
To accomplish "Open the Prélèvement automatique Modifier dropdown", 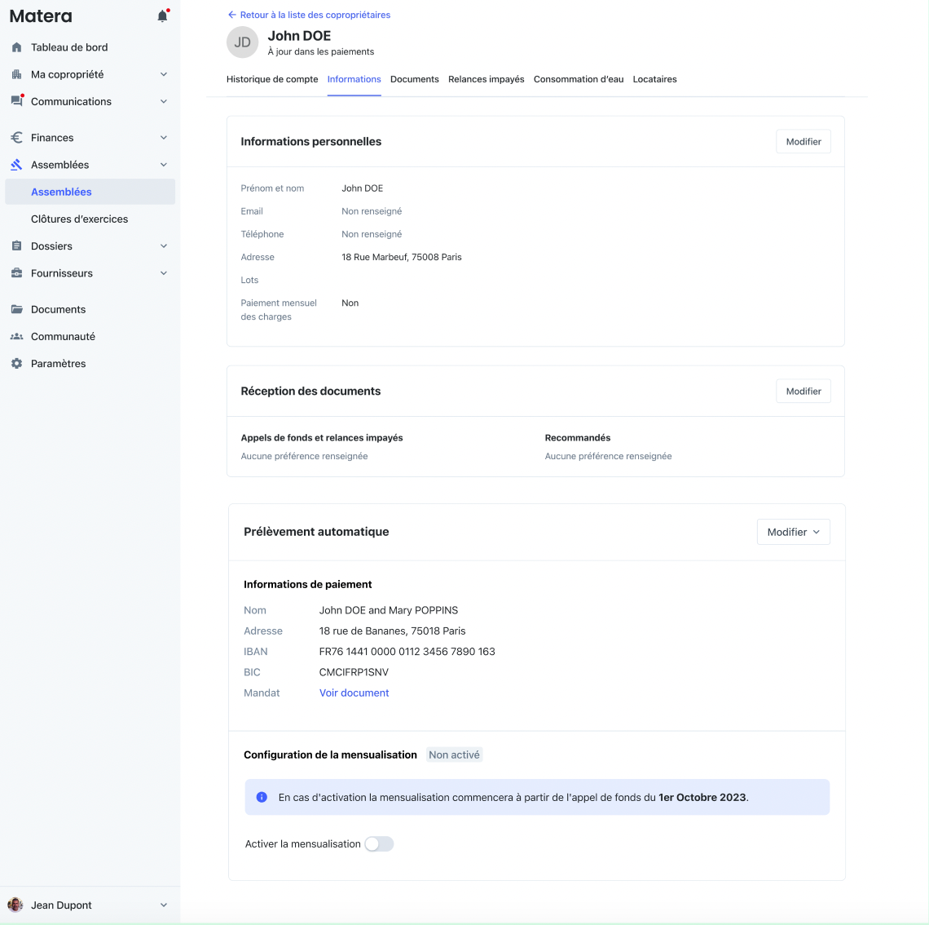I will pos(793,532).
